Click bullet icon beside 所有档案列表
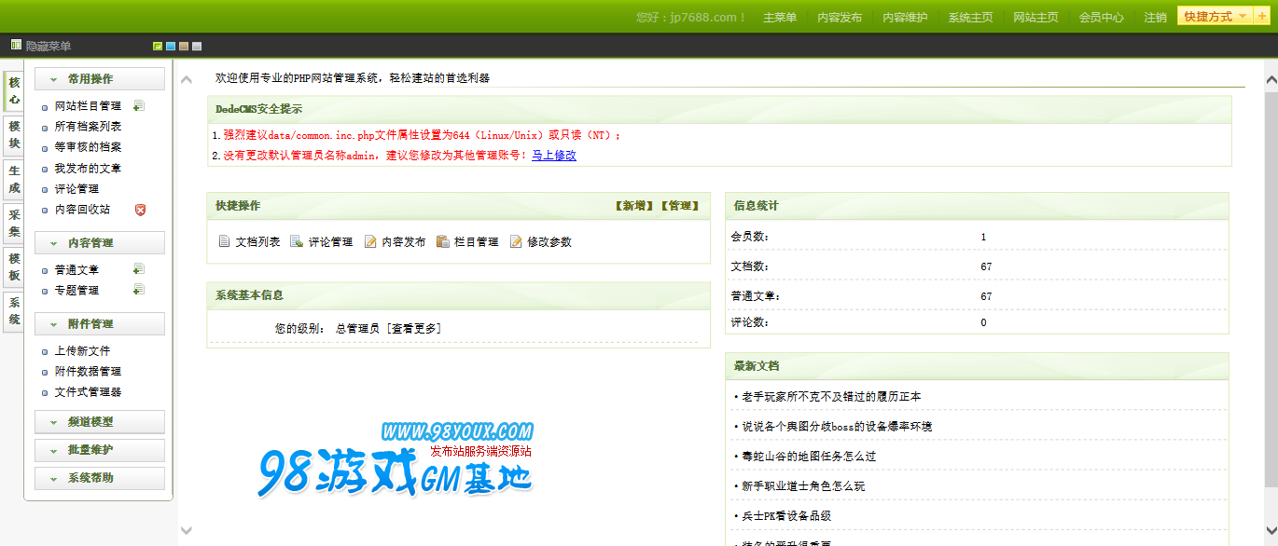Image resolution: width=1278 pixels, height=546 pixels. pyautogui.click(x=45, y=128)
